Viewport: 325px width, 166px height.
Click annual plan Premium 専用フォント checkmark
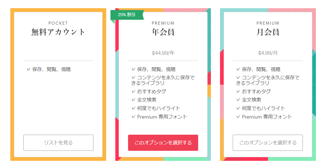point(133,117)
